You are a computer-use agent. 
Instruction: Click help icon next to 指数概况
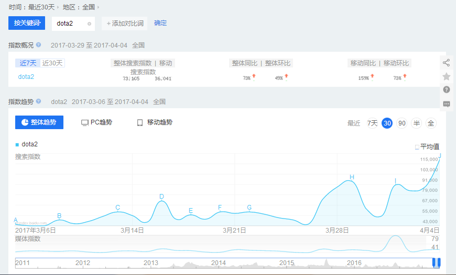[x=38, y=45]
